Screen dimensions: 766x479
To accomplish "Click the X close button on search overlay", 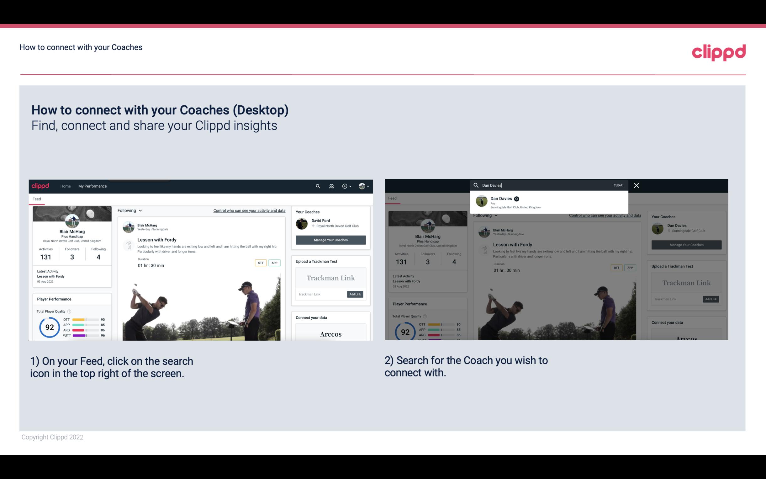I will (636, 185).
